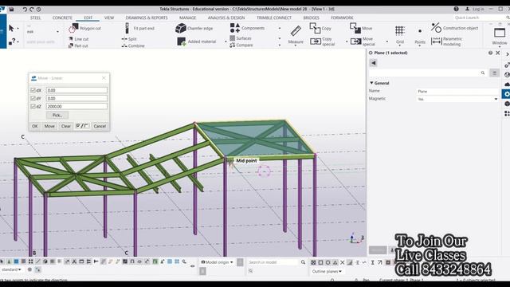Activate Fit part end tool

click(140, 29)
